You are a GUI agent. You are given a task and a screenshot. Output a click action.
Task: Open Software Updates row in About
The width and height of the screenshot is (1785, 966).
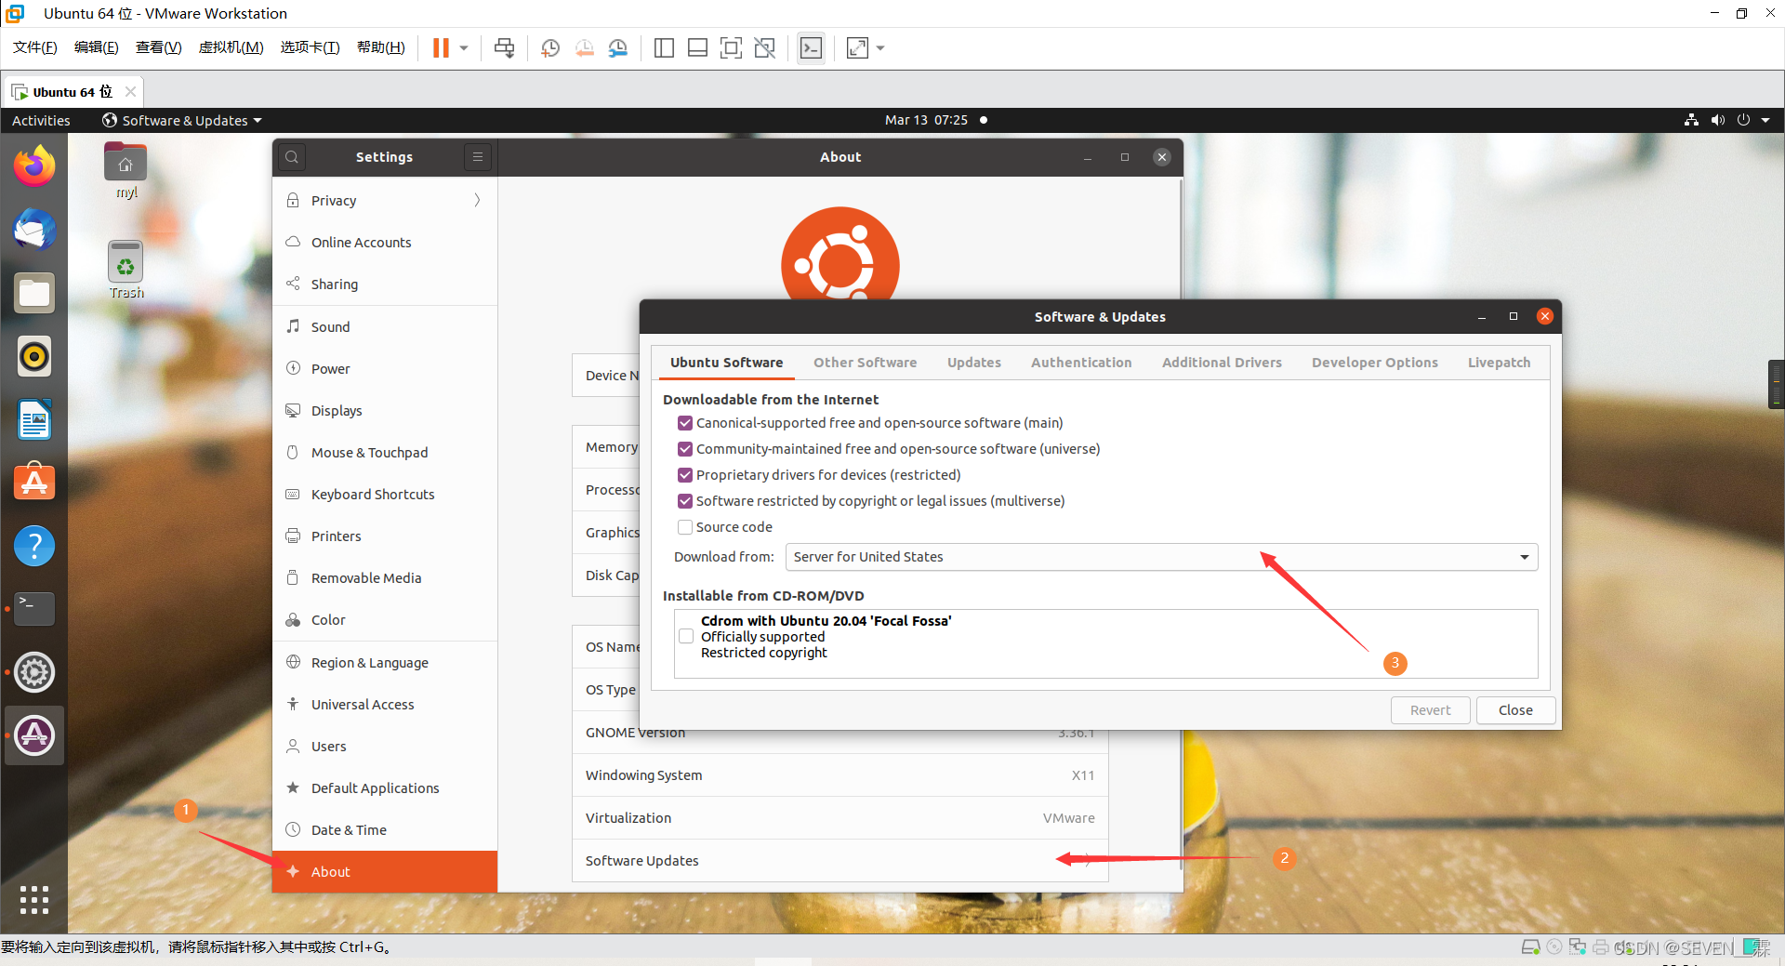840,861
